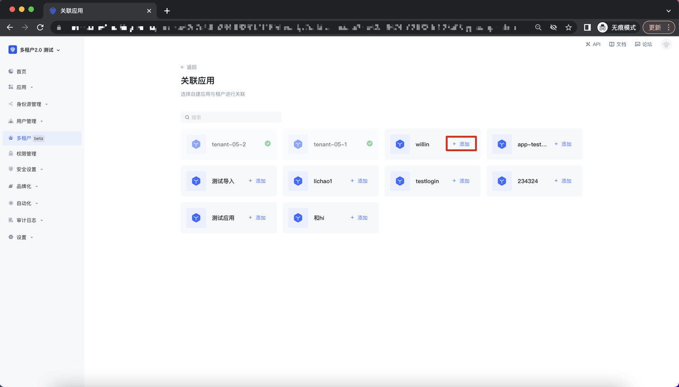Image resolution: width=679 pixels, height=387 pixels.
Task: Add the lichao1 app via 添加
Action: coord(359,181)
